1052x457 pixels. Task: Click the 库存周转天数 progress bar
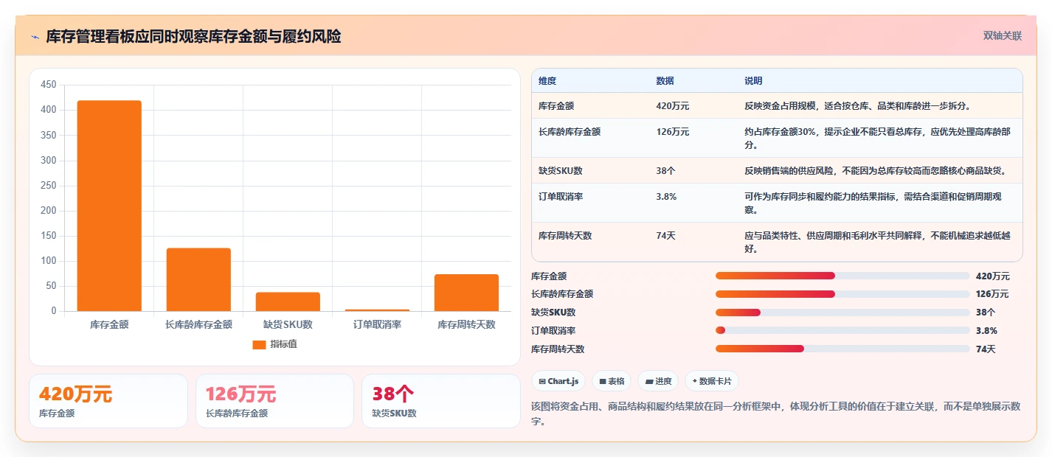click(842, 349)
